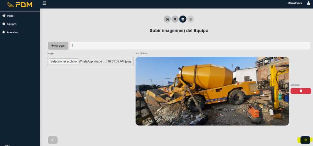Toggle the hamburger sidebar menu

coord(44,3)
